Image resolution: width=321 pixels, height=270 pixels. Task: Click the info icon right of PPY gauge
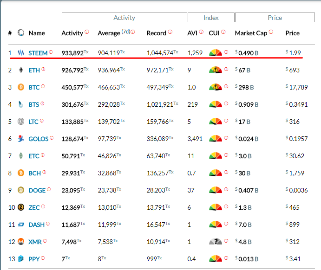(x=226, y=258)
